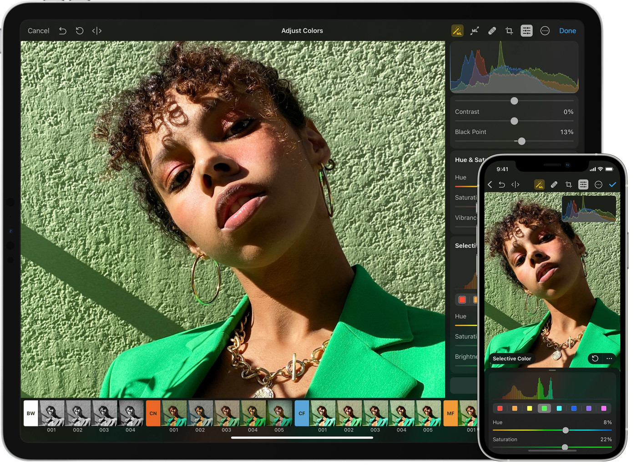
Task: Open the ML Super Resolution resize tool
Action: [475, 30]
